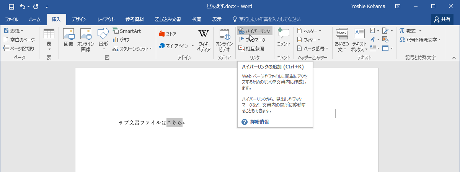Viewport: 460px width, 172px height.
Task: Click the 実行したい作業 search box
Action: coord(266,19)
